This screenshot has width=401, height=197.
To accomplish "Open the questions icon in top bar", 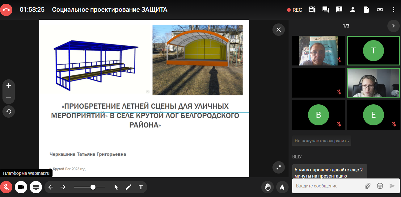I will click(x=339, y=10).
